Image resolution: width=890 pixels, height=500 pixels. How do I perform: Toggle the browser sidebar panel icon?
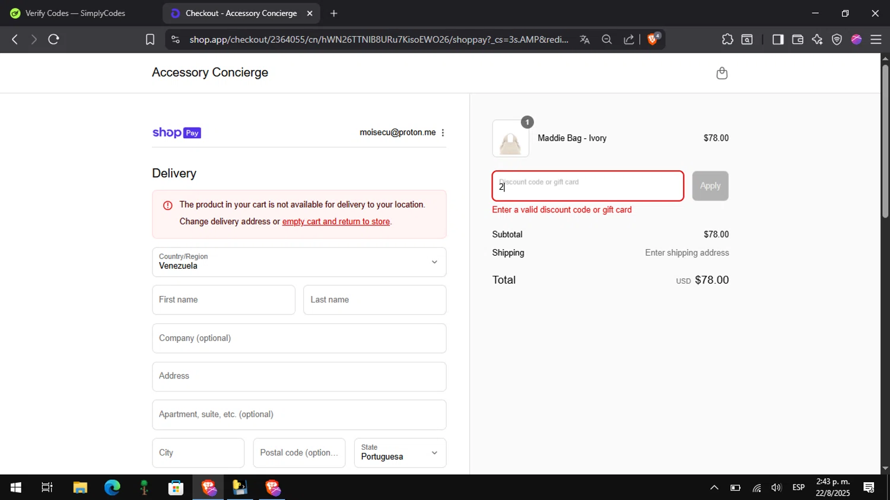778,39
